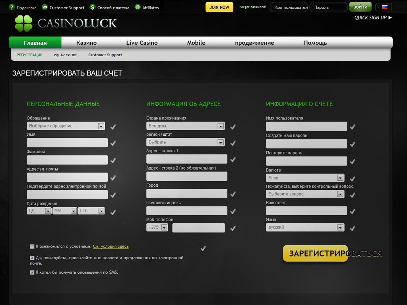Uncheck the SMS notifications checkbox
This screenshot has height=305, width=407.
tap(32, 272)
